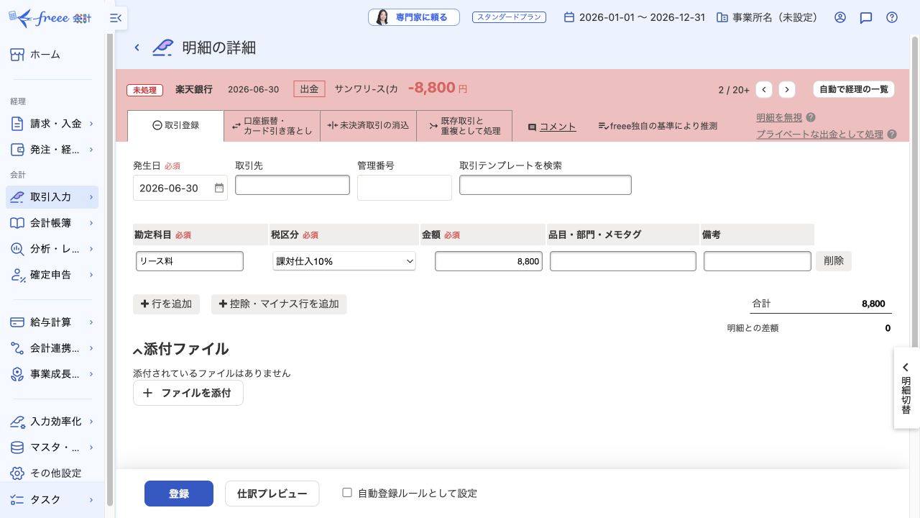
Task: Click the 取引先 input field
Action: click(293, 185)
